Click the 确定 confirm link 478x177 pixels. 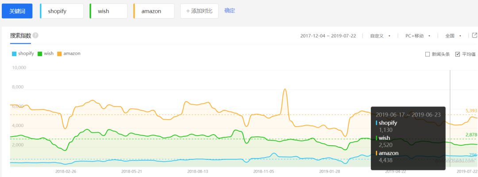tap(230, 11)
